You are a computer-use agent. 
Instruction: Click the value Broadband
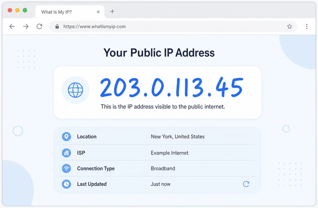tap(163, 168)
